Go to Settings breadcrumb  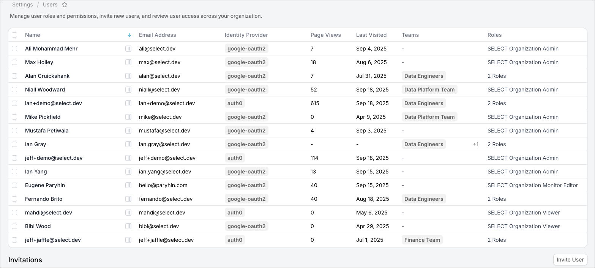tap(22, 5)
